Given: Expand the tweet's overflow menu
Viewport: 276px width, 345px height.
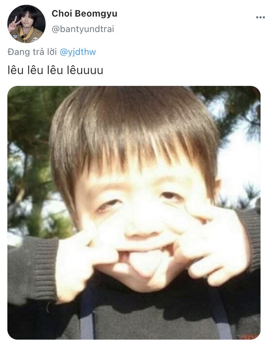Looking at the screenshot, I should (x=261, y=17).
